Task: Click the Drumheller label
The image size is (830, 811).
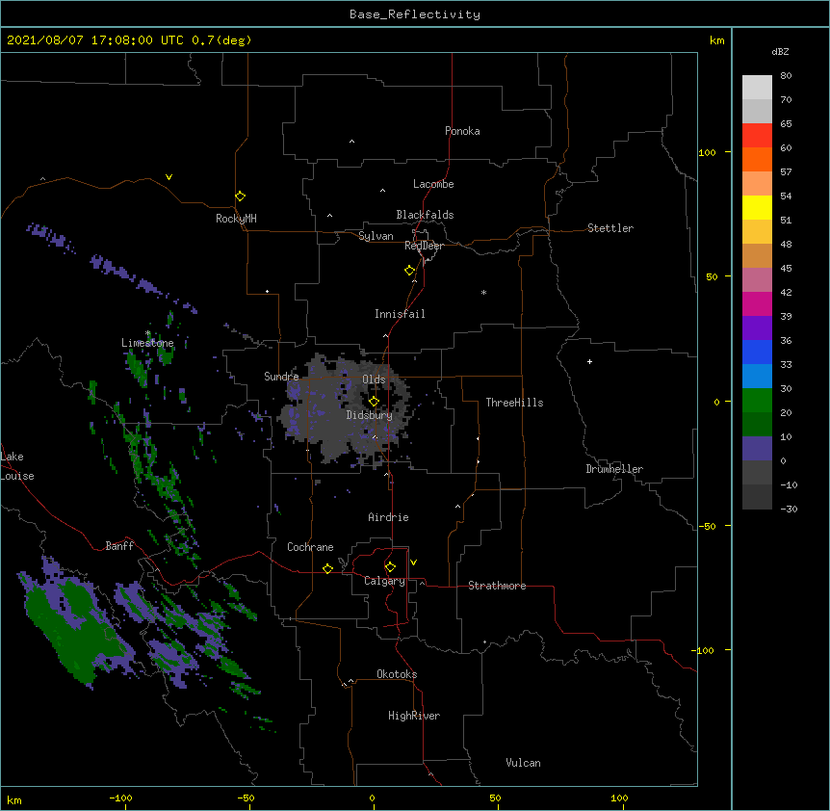Action: tap(614, 469)
